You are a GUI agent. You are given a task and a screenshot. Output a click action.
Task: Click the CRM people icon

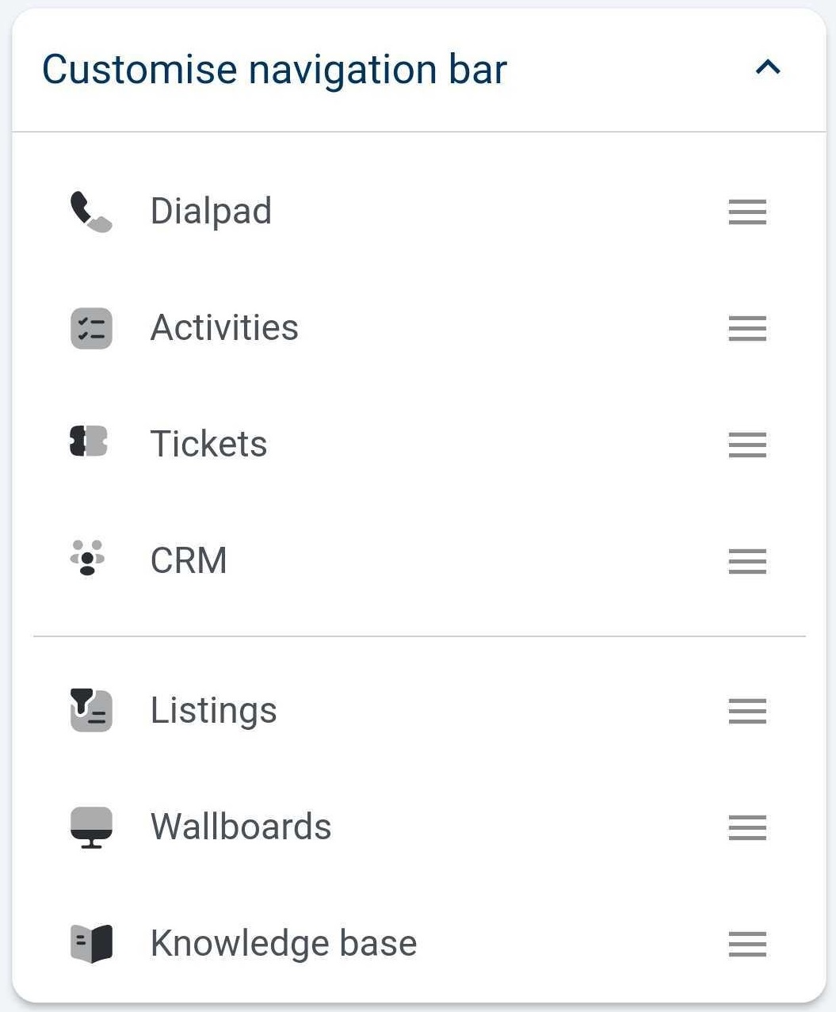[87, 558]
